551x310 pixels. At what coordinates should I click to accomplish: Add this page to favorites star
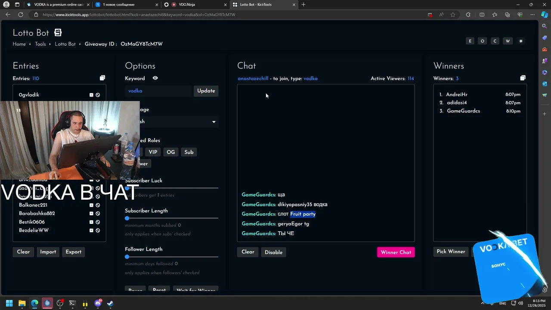(x=453, y=15)
